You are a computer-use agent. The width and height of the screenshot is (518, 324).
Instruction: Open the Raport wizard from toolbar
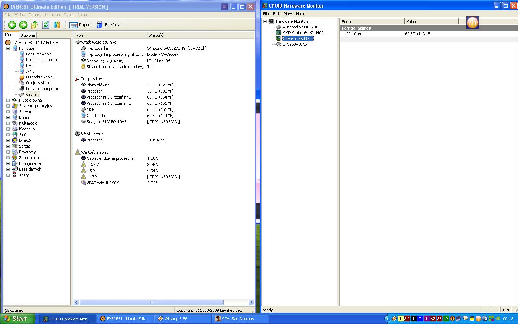(81, 25)
